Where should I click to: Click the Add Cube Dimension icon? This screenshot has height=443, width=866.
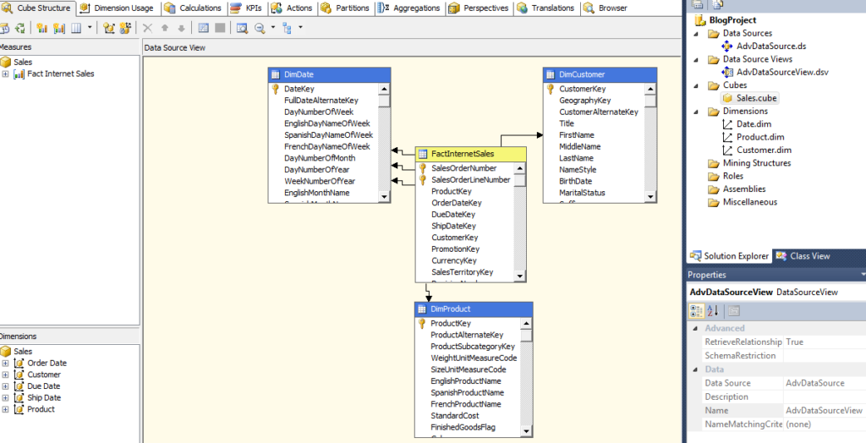click(109, 28)
